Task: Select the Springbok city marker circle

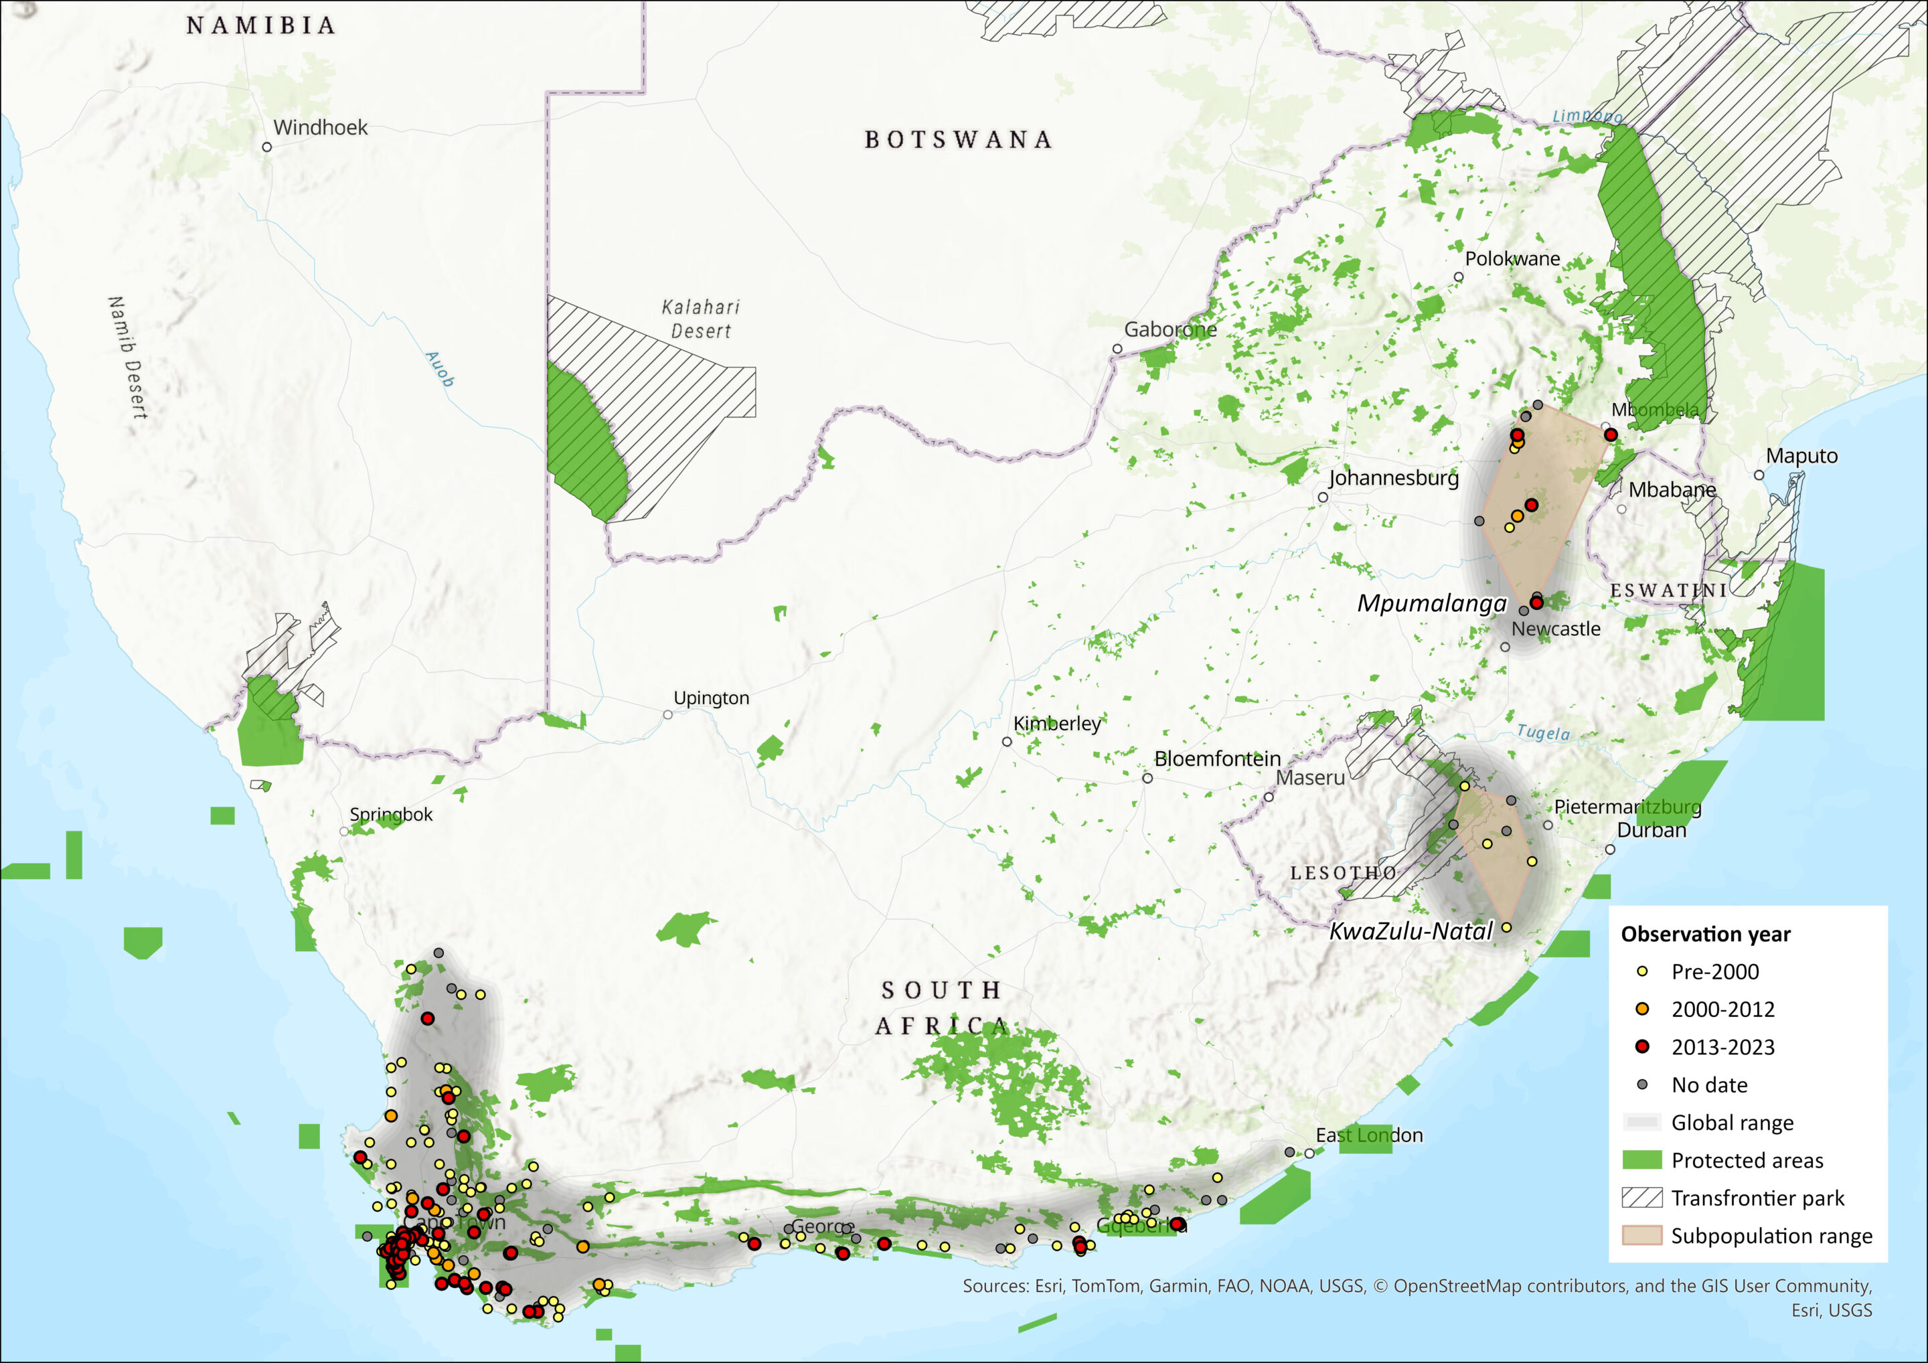Action: pos(343,831)
